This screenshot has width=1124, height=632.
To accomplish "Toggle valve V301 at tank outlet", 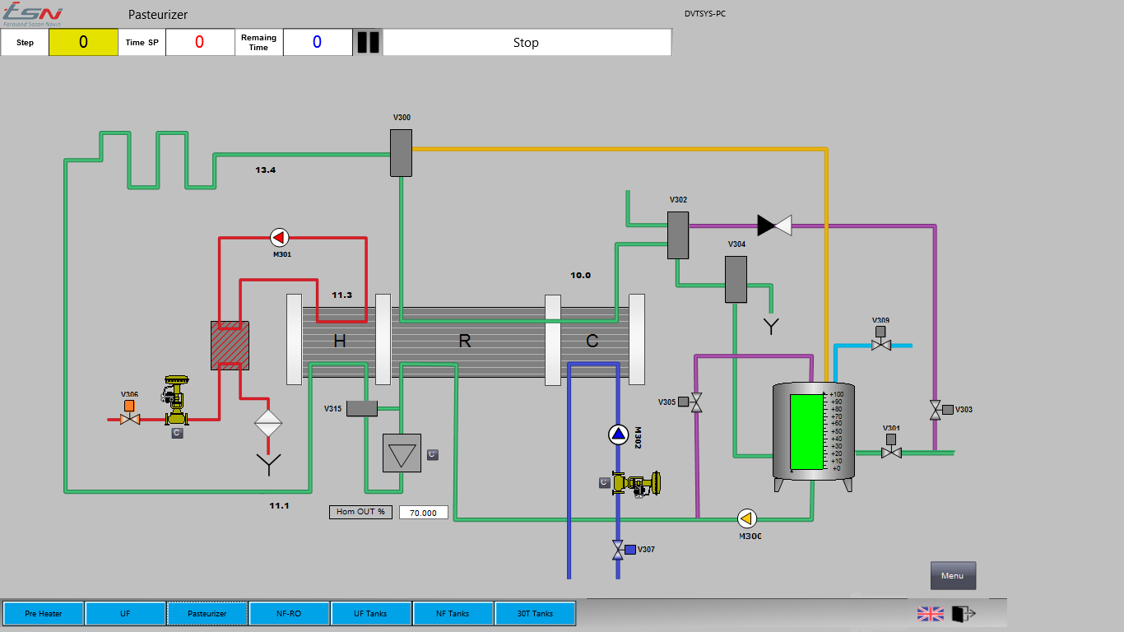I will pos(891,452).
